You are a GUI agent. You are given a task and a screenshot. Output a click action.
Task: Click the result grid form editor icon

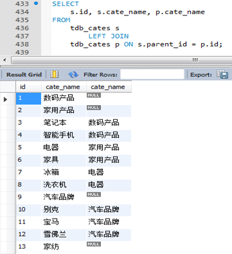coord(54,75)
